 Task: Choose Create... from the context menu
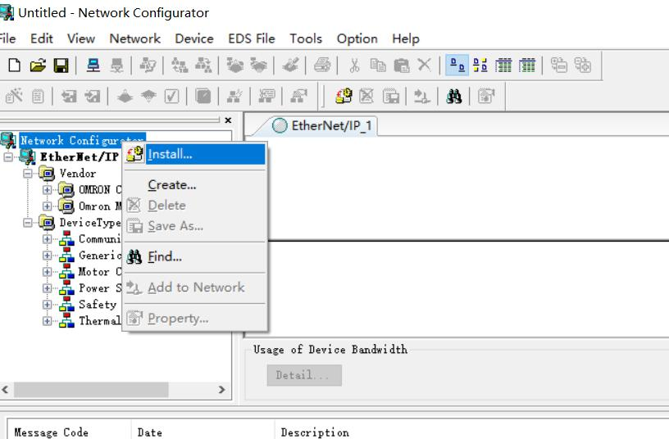click(171, 185)
